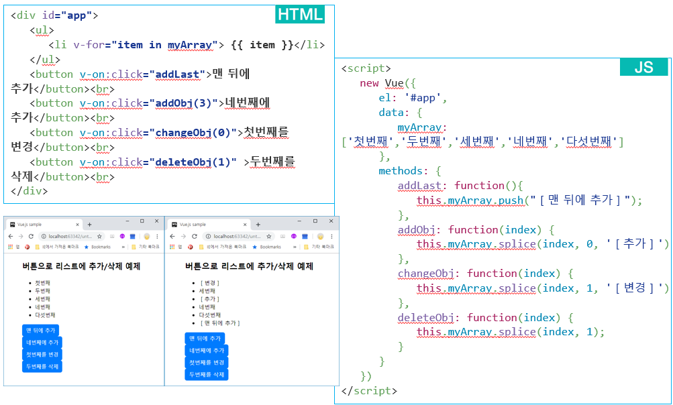
Task: Select the 'Vue.js sample' tab in right browser
Action: (x=209, y=225)
